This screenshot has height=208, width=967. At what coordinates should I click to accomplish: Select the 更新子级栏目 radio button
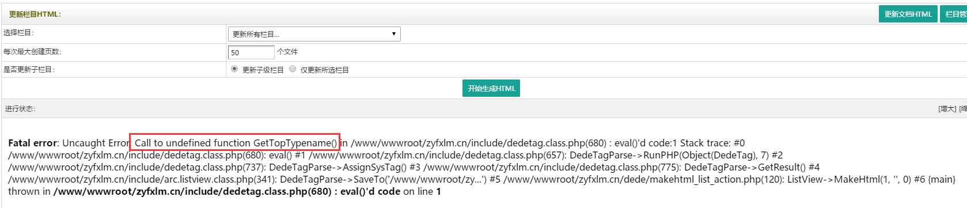[234, 69]
